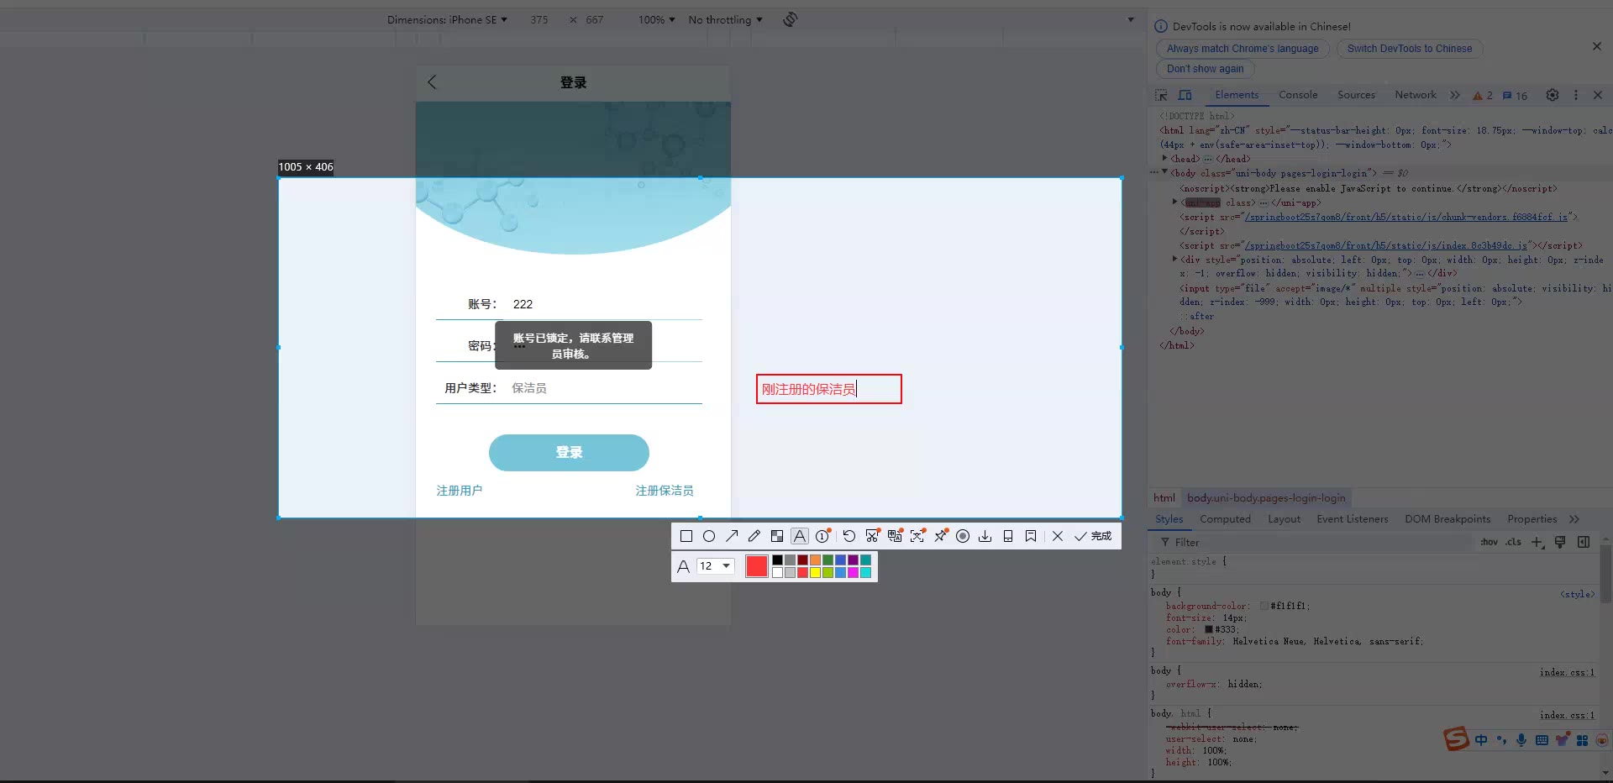Open the DOM Breakpoints tab
This screenshot has width=1613, height=783.
click(1447, 519)
